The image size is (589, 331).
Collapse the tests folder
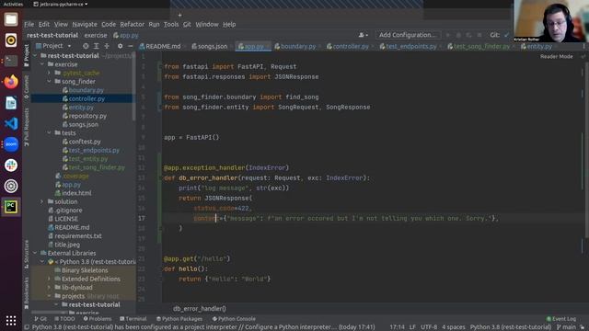[49, 132]
